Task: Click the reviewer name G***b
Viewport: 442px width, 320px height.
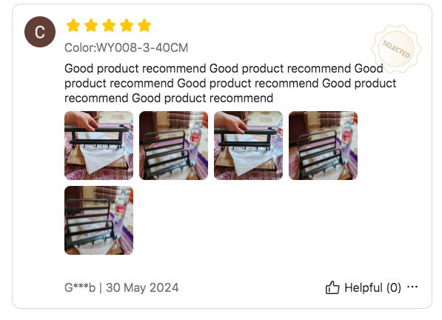Action: (x=80, y=288)
